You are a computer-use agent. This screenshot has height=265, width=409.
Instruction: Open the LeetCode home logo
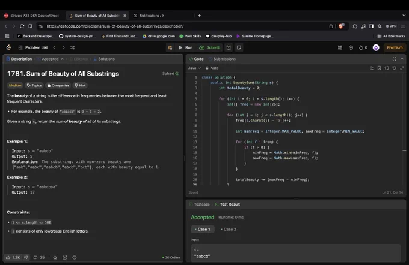tap(8, 47)
